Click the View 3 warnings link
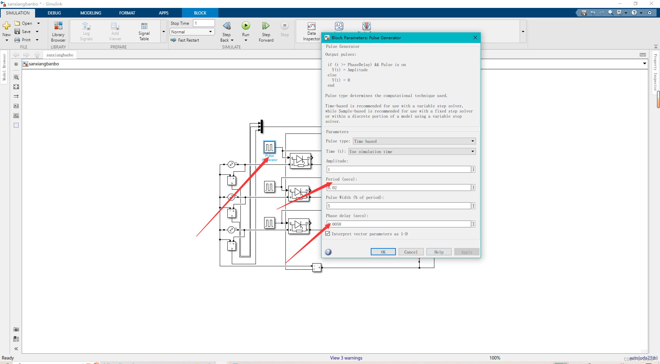This screenshot has width=660, height=364. tap(346, 358)
